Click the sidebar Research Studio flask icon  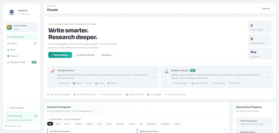(x=8, y=63)
